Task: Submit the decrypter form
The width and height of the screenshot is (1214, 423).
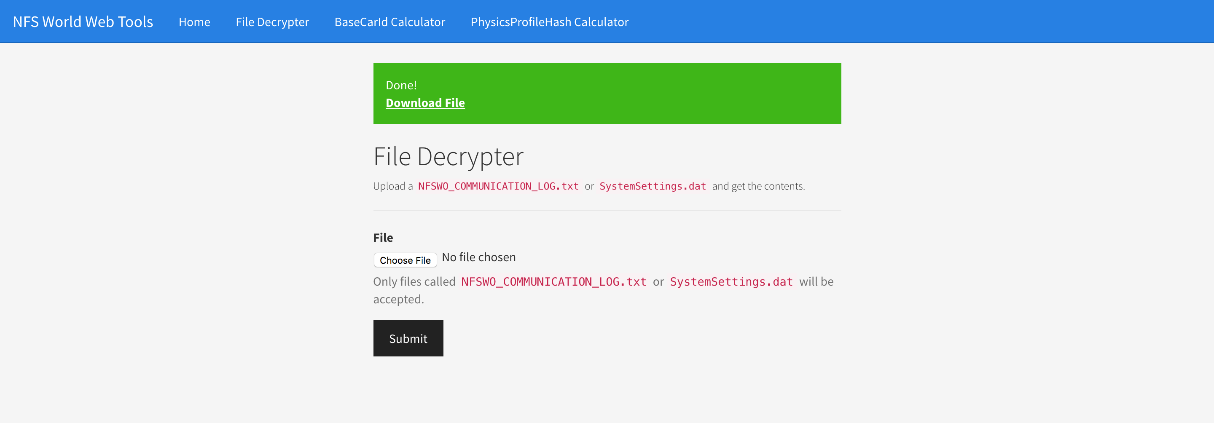Action: 408,338
